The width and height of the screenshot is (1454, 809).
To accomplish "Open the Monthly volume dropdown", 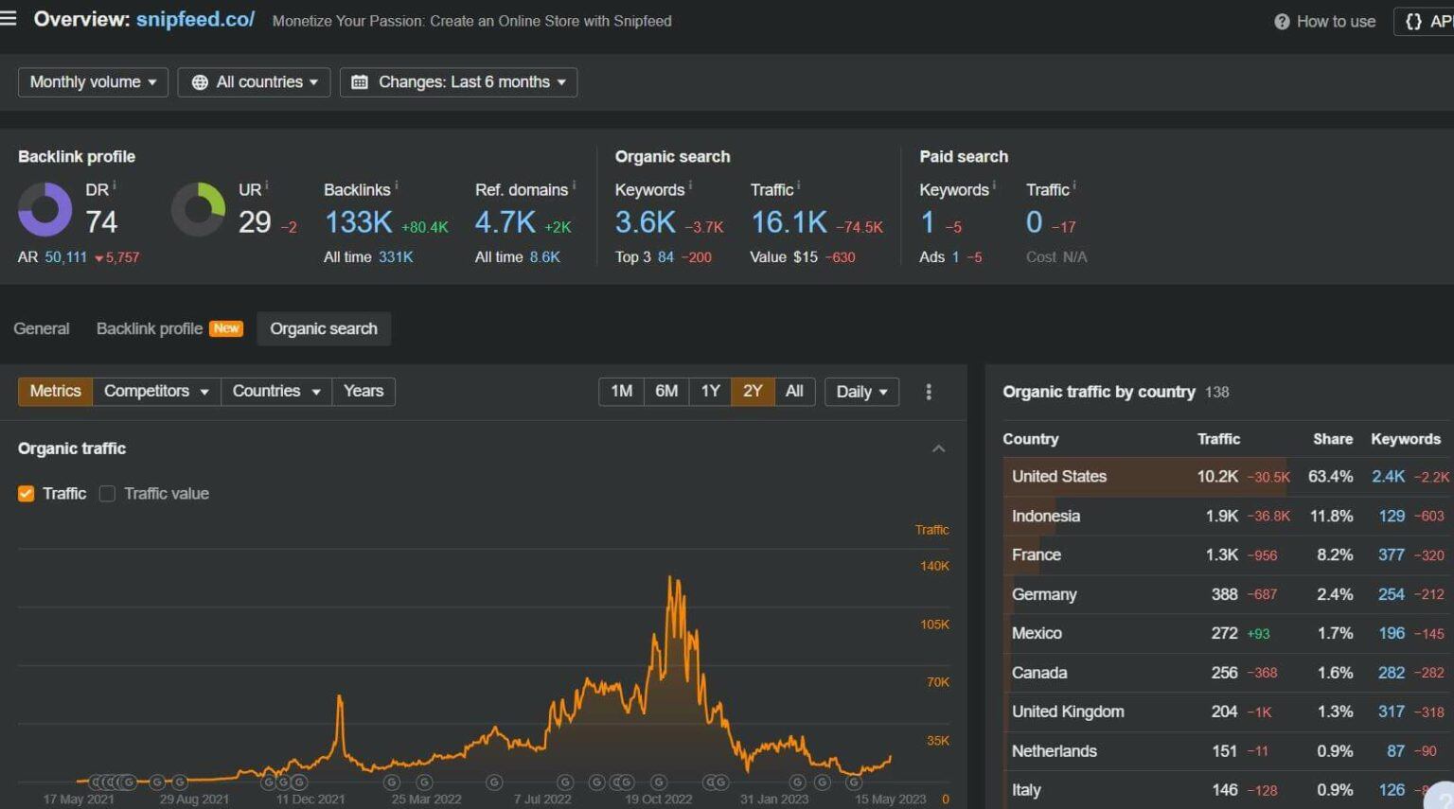I will point(92,81).
